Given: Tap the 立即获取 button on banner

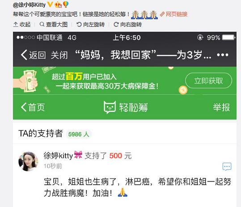Looking at the screenshot, I should (208, 80).
